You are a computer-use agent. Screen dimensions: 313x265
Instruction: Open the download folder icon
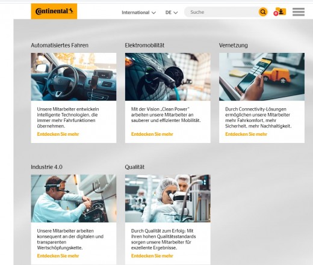[x=281, y=11]
